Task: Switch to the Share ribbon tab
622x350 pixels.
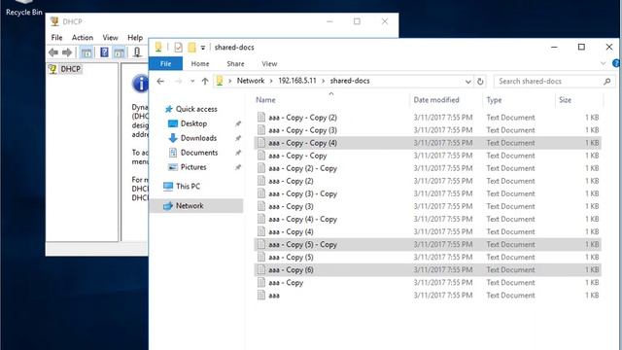Action: click(x=235, y=63)
